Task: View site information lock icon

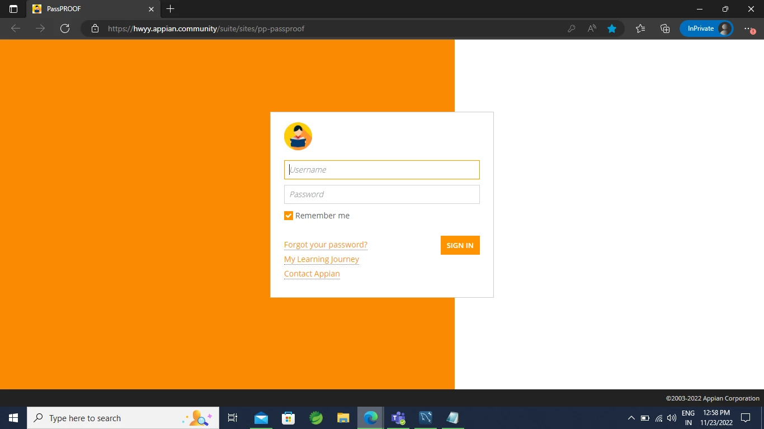Action: point(95,28)
